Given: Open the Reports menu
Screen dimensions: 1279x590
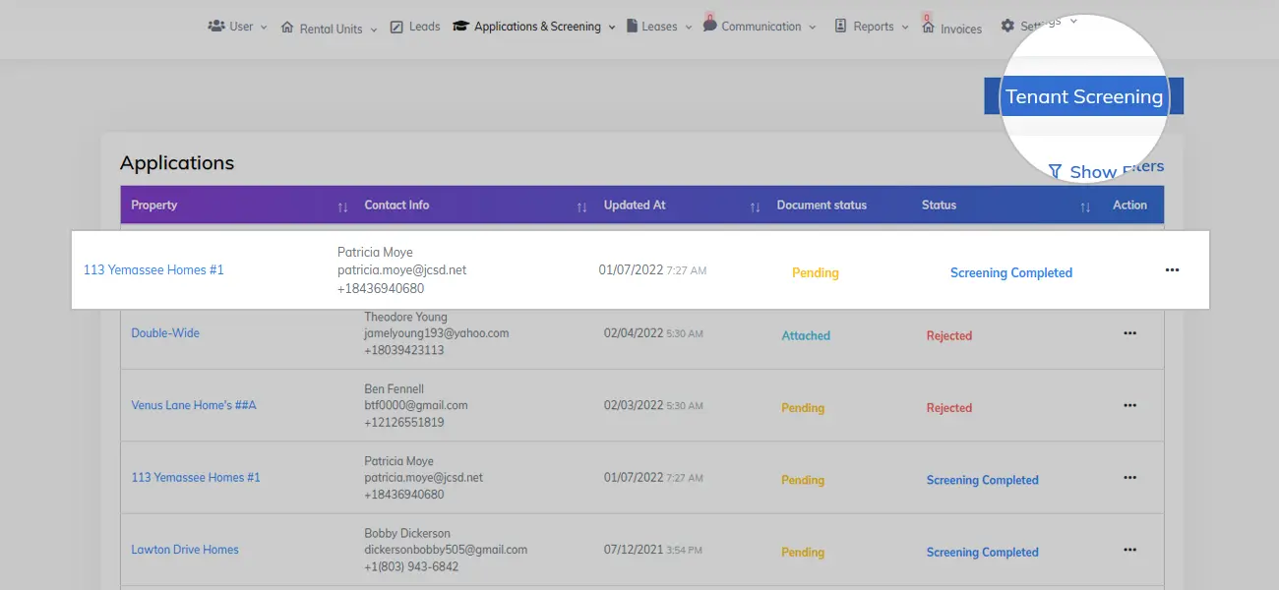Looking at the screenshot, I should click(875, 26).
